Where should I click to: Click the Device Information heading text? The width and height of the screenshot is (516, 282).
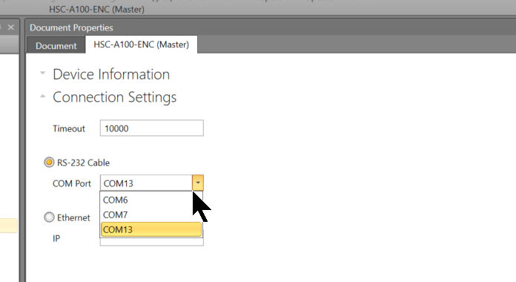[111, 74]
